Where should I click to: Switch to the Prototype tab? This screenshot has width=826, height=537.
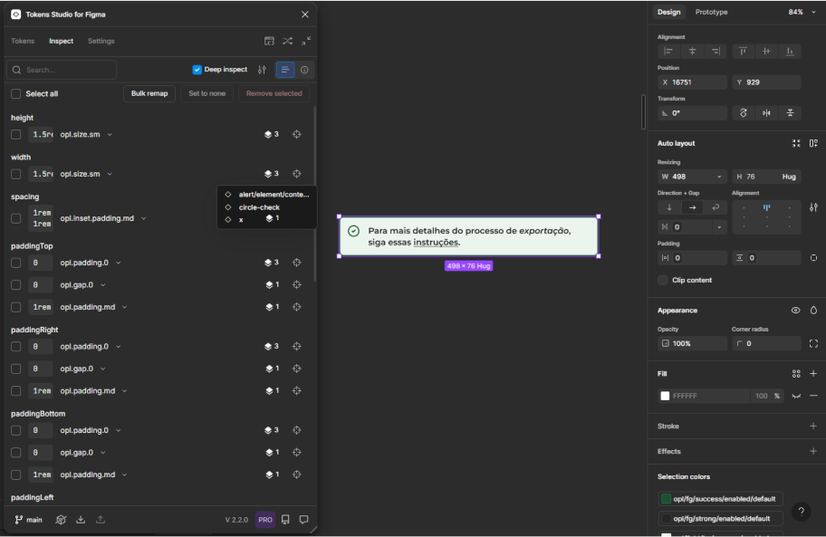[711, 12]
